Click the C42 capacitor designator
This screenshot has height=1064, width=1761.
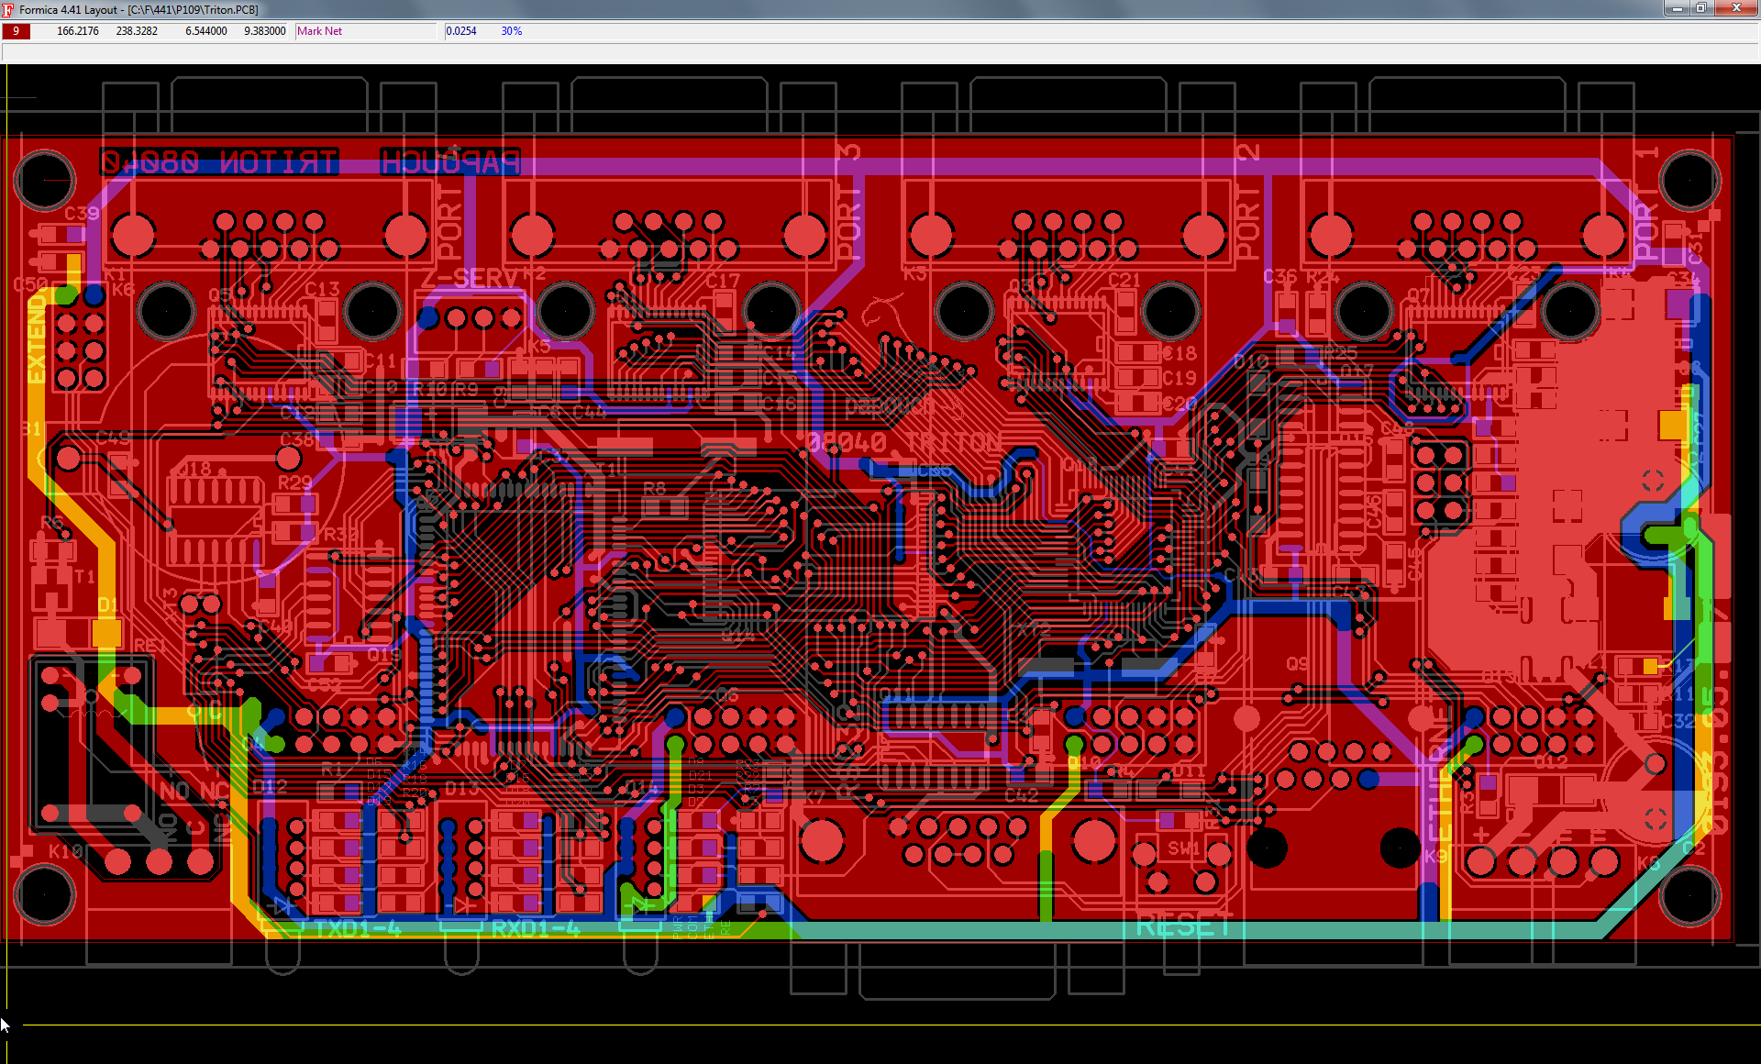1021,795
